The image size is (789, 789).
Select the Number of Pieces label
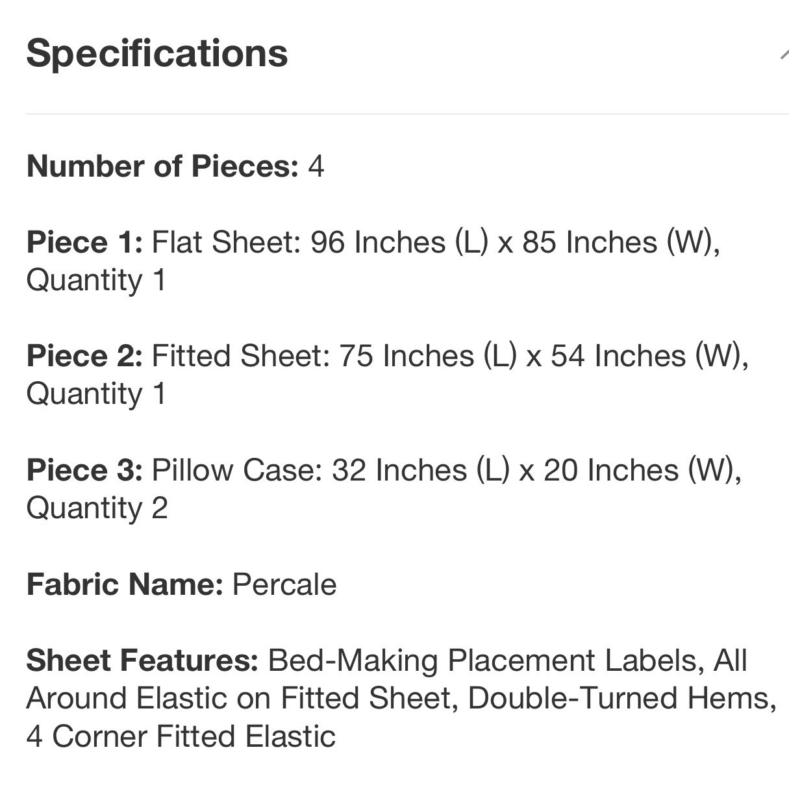tap(162, 166)
